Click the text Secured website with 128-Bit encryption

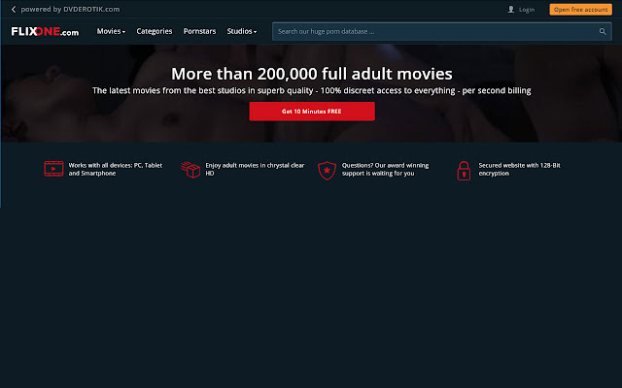point(519,169)
